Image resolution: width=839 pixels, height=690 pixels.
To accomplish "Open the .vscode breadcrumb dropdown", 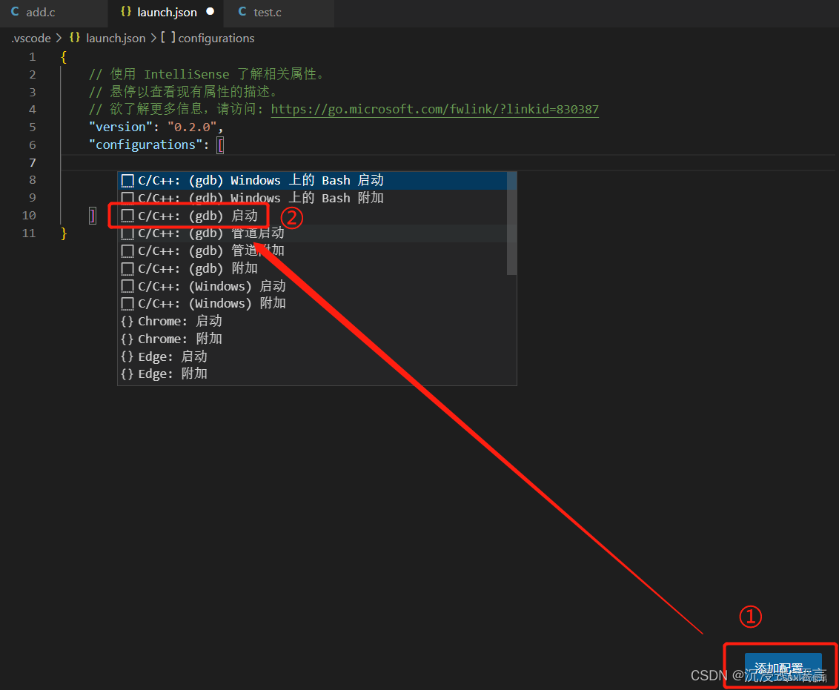I will (30, 38).
